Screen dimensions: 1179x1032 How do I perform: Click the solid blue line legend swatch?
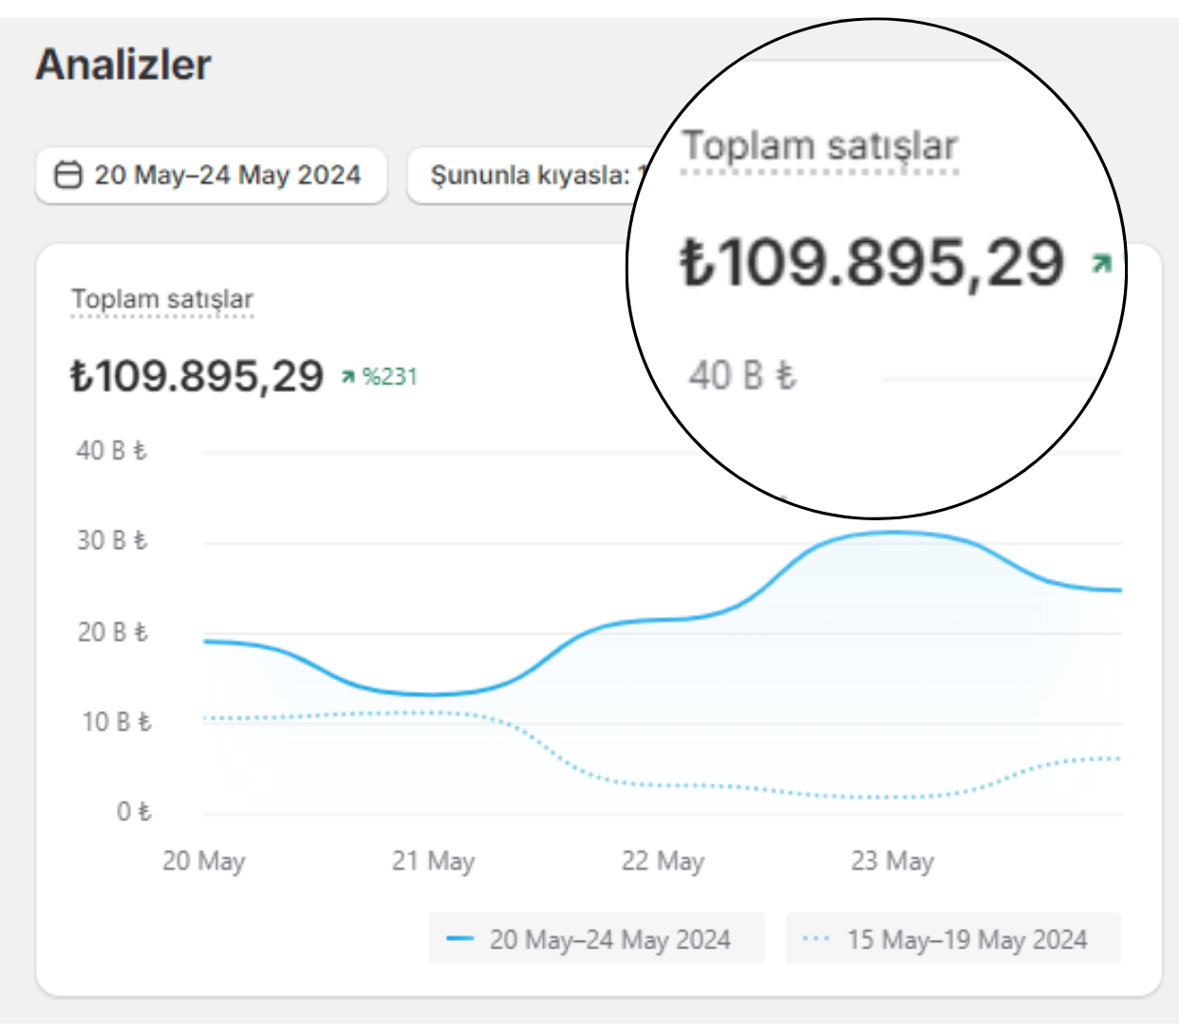tap(460, 939)
